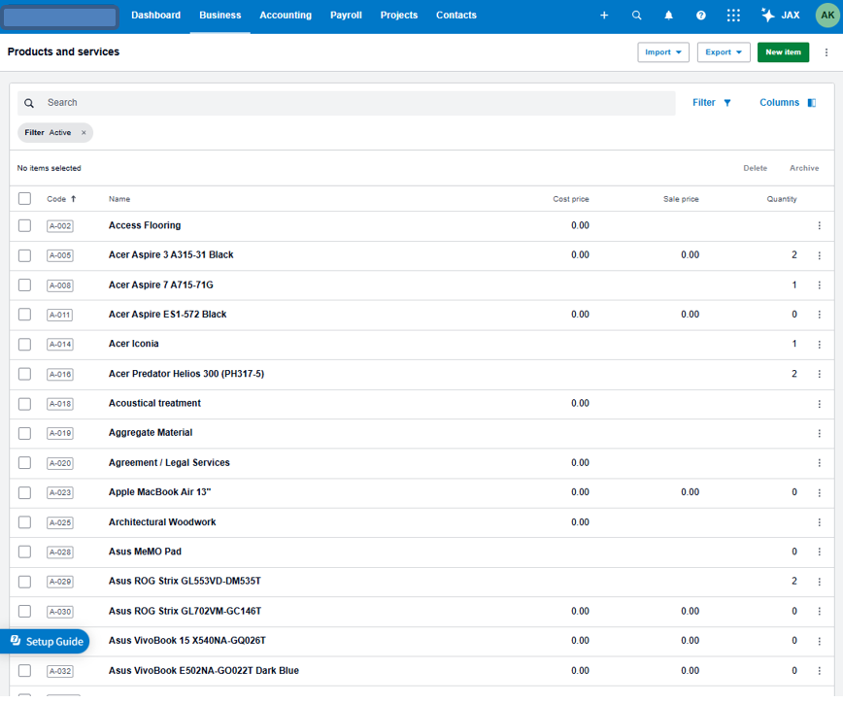This screenshot has width=843, height=703.
Task: Open the Contacts menu
Action: 455,15
